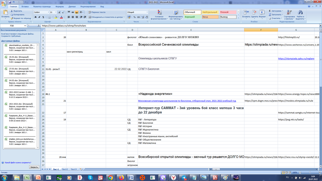The height and width of the screenshot is (181, 322).
Task: Align cell text to the left
Action: pyautogui.click(x=69, y=17)
